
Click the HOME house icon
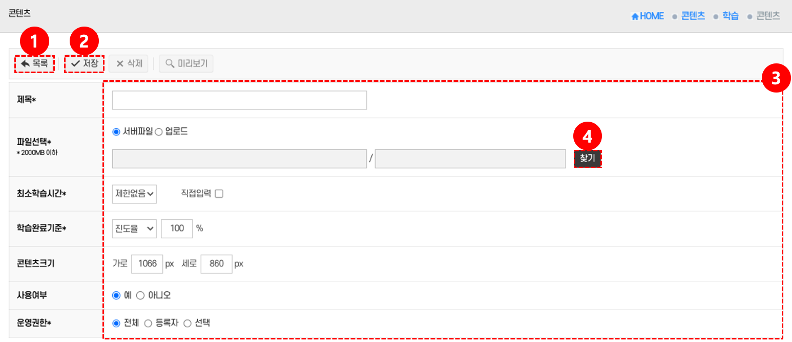click(635, 16)
